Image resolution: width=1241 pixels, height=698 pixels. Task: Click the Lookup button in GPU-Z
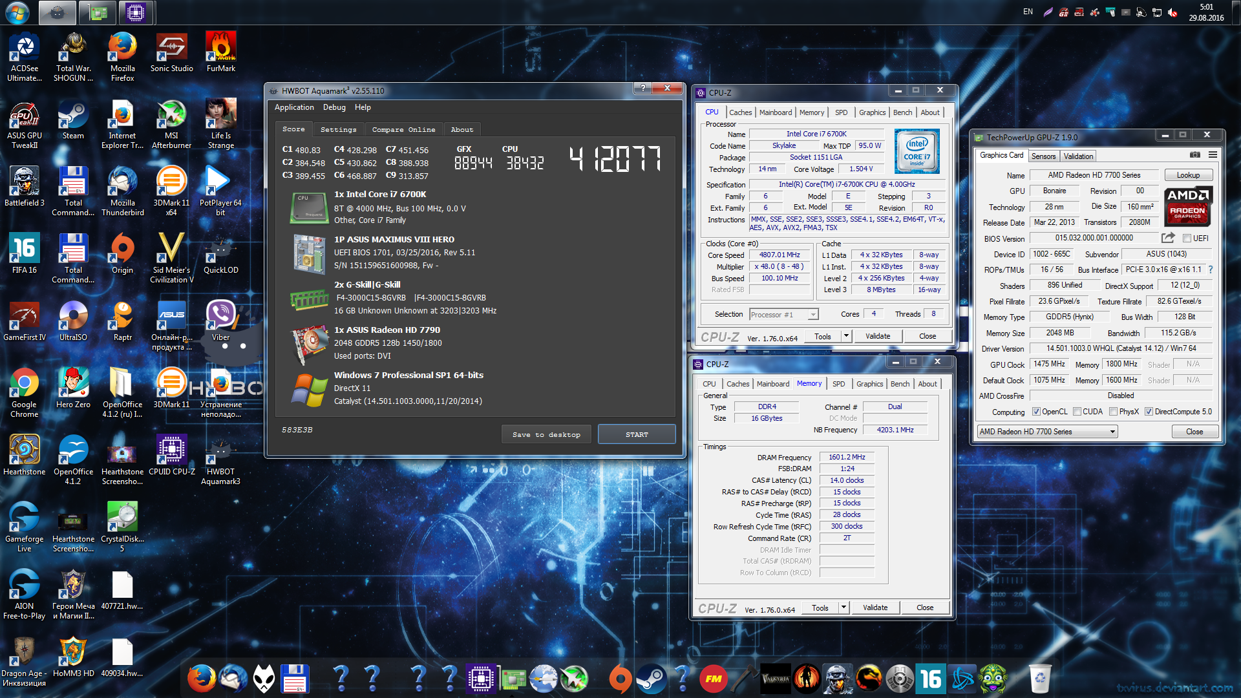point(1188,175)
